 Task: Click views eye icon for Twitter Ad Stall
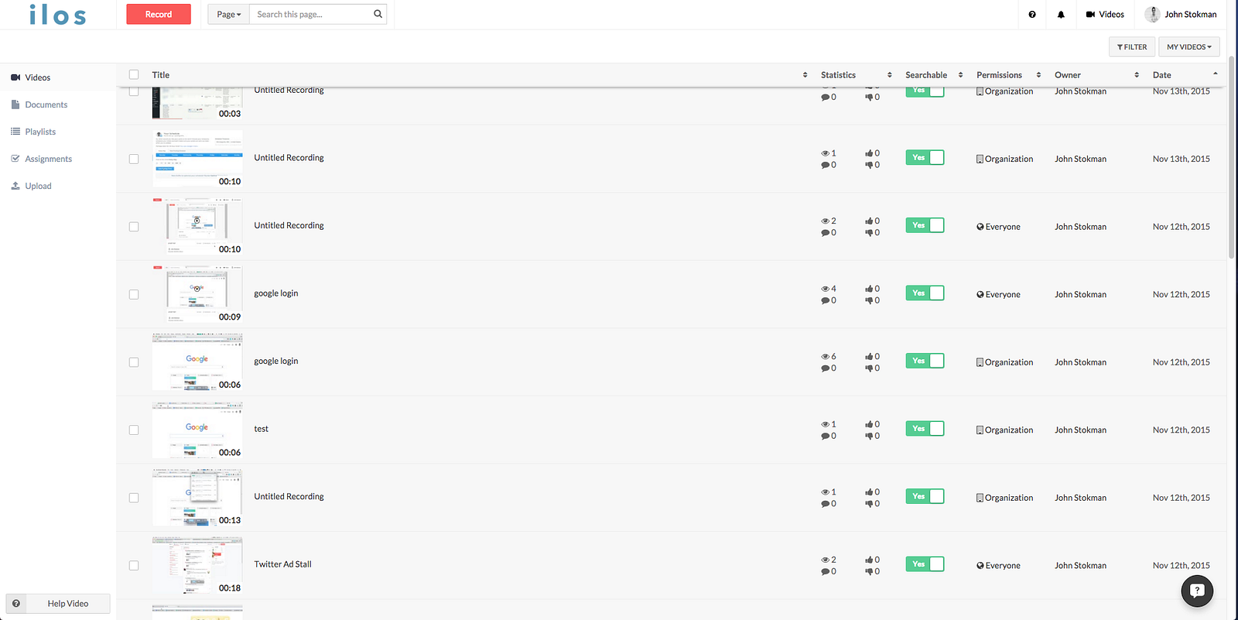825,560
